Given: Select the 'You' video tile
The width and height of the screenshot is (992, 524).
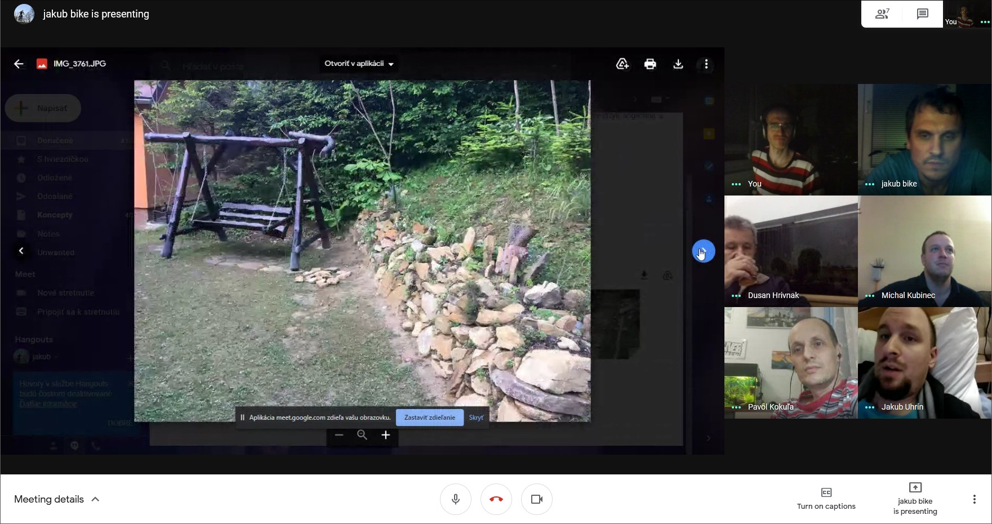Looking at the screenshot, I should (791, 140).
